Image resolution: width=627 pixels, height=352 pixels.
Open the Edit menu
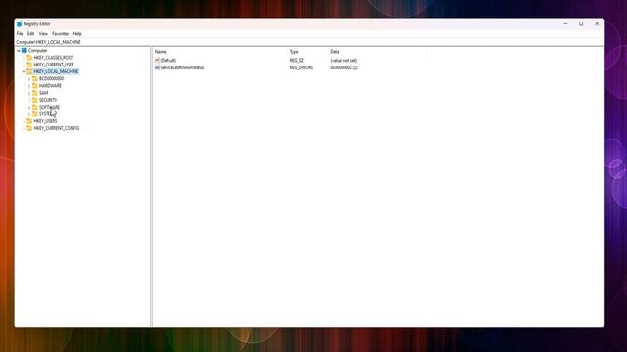tap(30, 34)
